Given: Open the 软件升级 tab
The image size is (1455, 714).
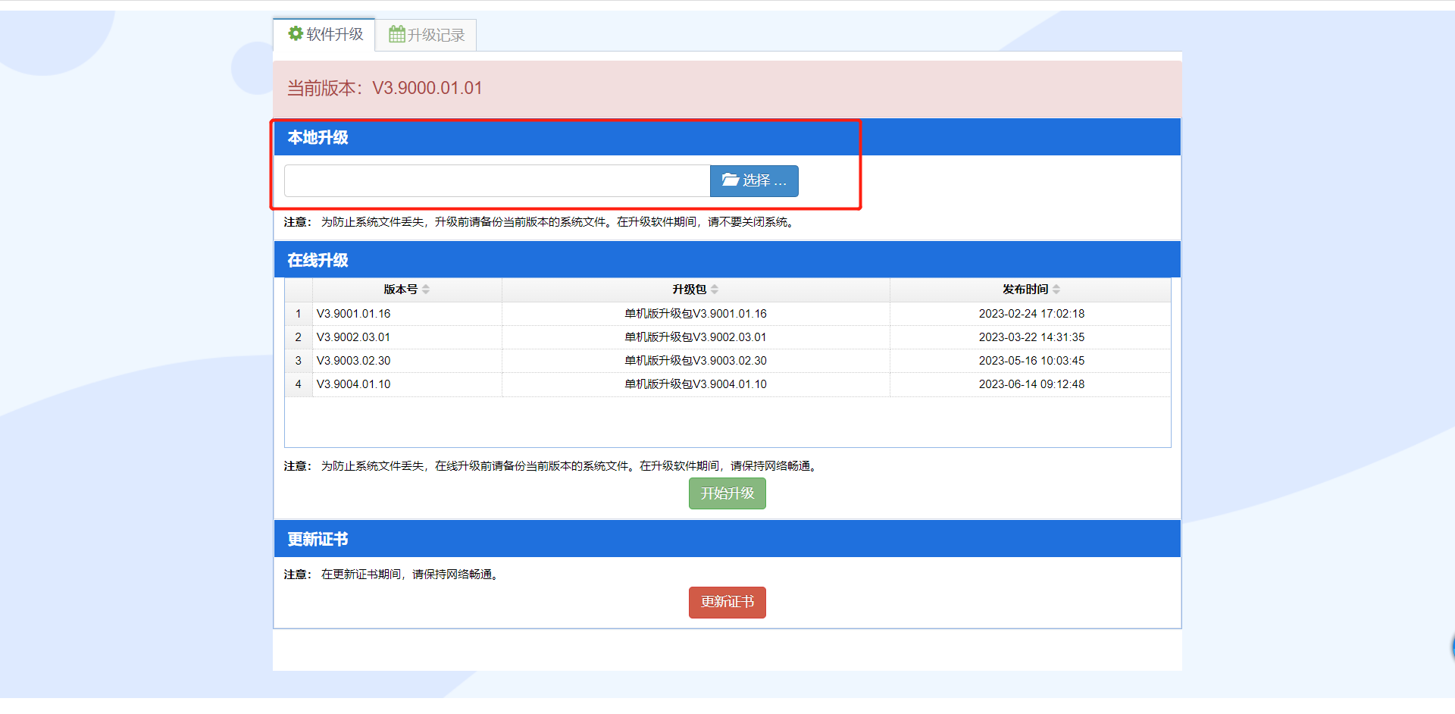Looking at the screenshot, I should pos(324,35).
